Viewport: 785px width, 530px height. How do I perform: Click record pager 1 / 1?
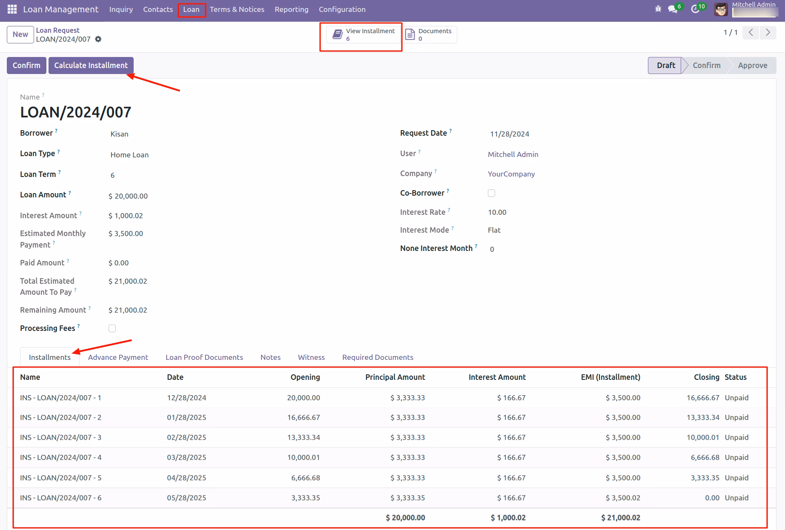tap(731, 32)
